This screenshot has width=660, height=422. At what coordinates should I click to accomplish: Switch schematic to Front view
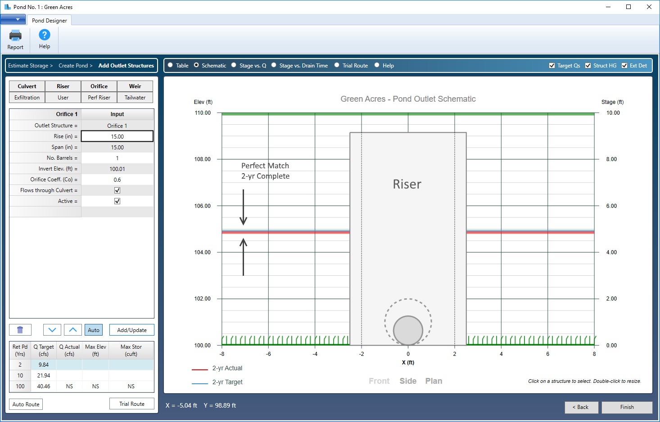[x=379, y=381]
